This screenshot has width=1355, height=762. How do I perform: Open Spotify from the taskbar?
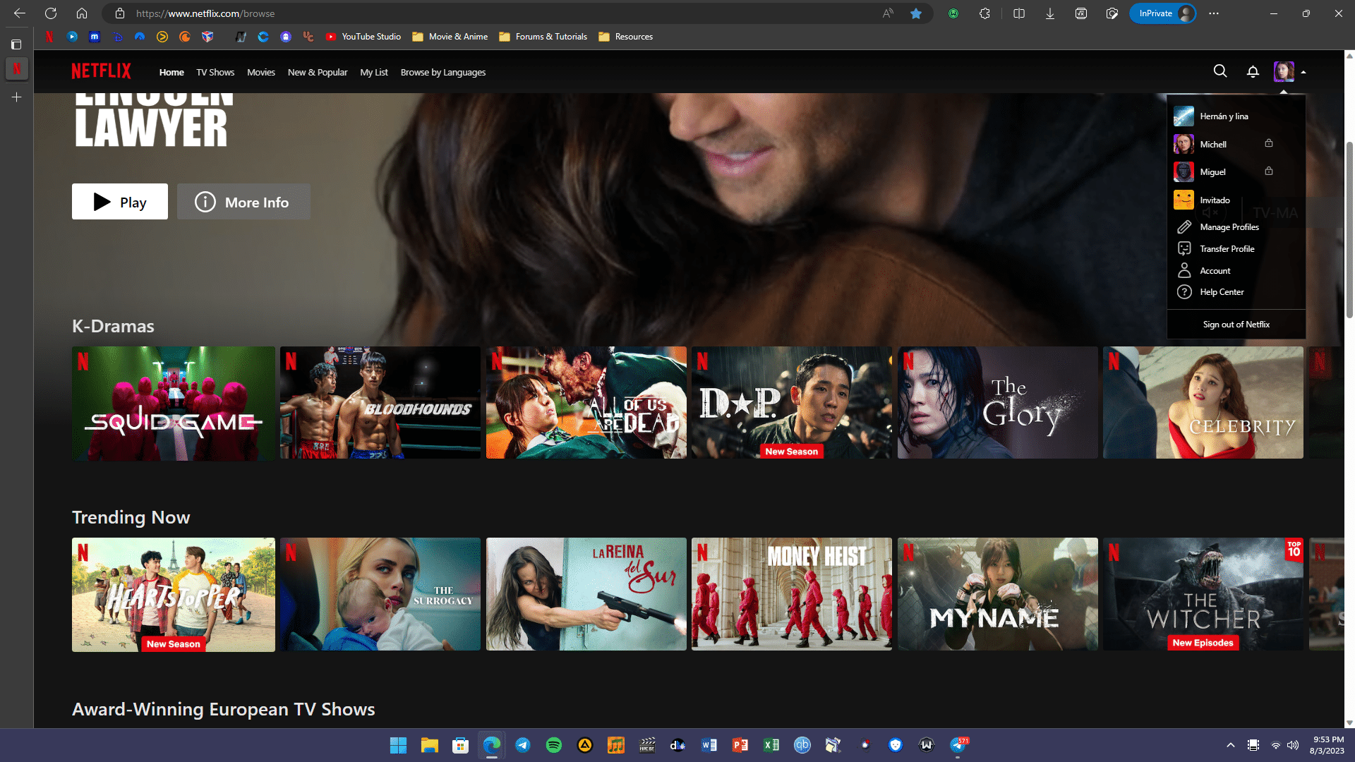pyautogui.click(x=553, y=745)
